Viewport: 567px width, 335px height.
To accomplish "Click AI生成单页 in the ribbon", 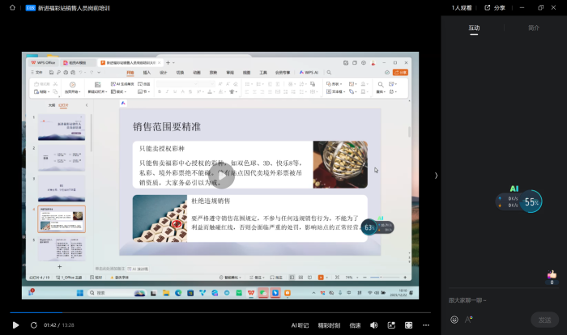I will 122,84.
